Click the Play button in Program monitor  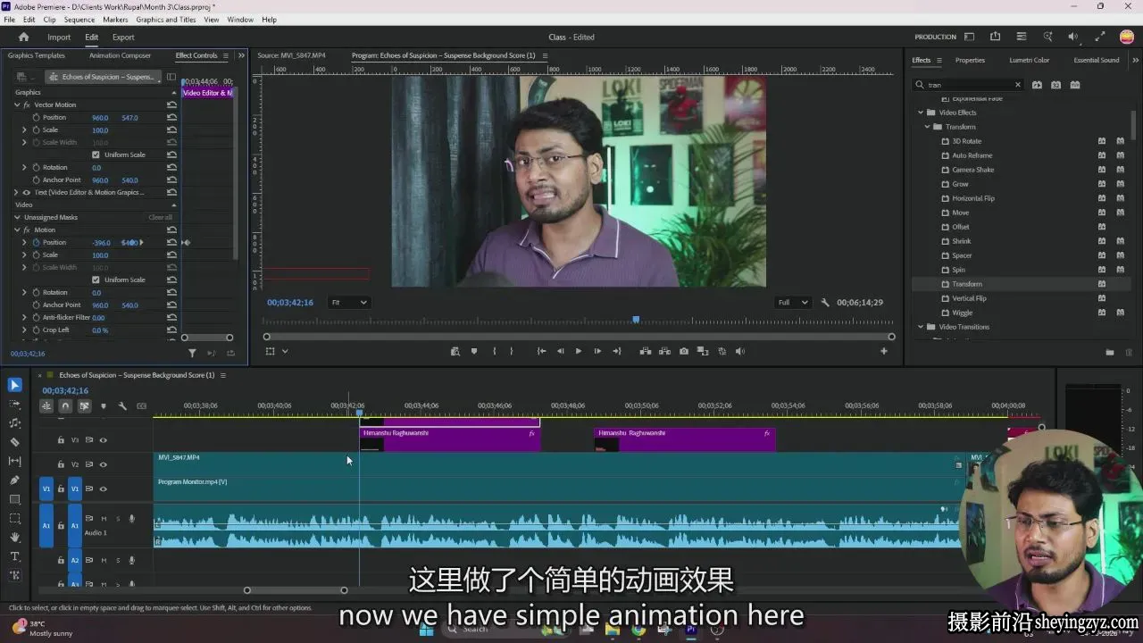[x=578, y=352]
